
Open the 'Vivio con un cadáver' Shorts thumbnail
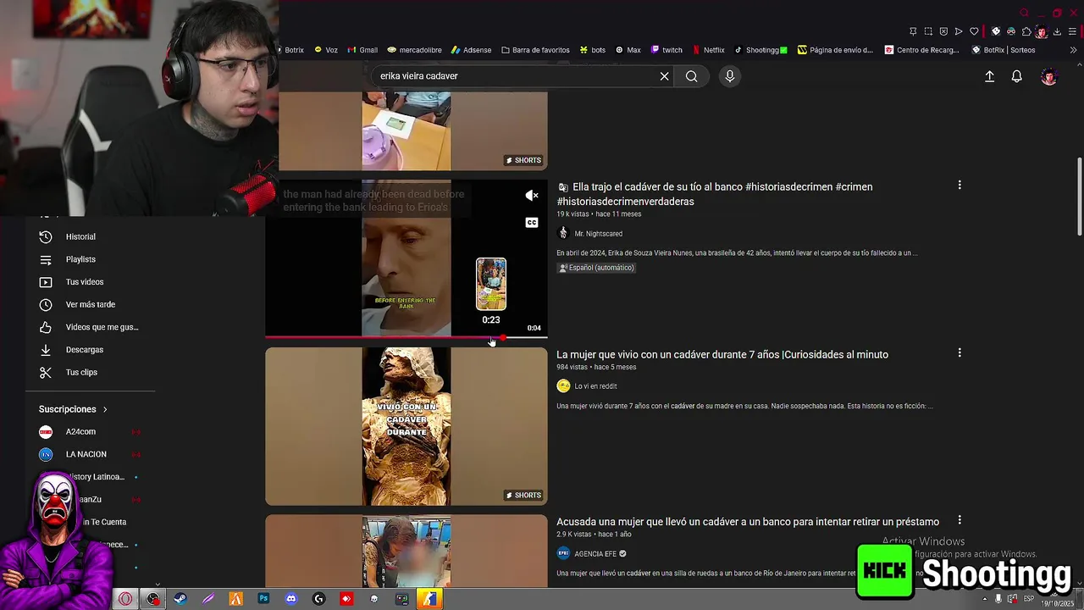(x=406, y=426)
